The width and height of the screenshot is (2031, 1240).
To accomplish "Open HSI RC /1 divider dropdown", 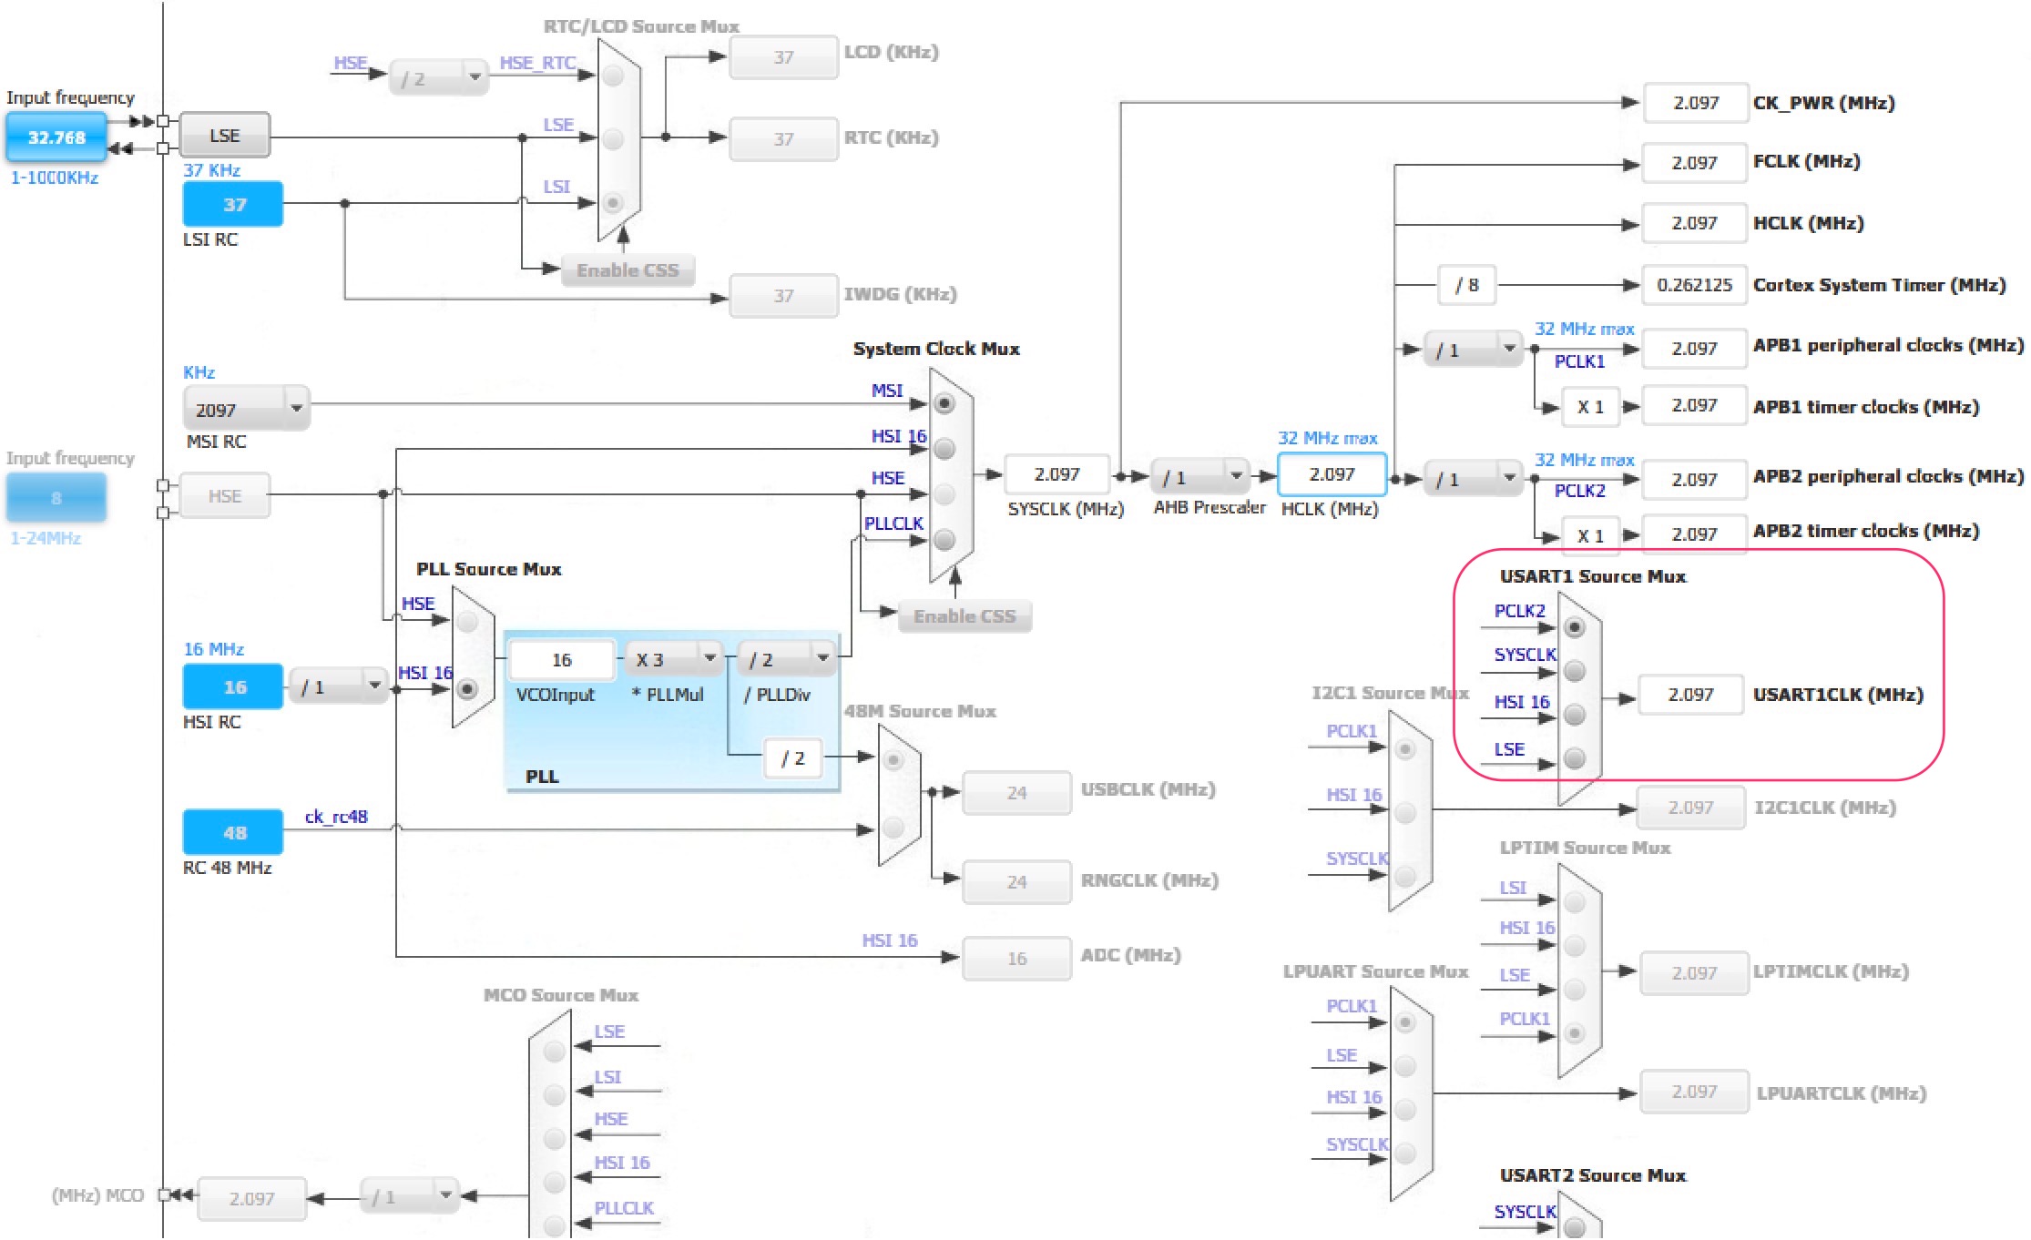I will [338, 686].
